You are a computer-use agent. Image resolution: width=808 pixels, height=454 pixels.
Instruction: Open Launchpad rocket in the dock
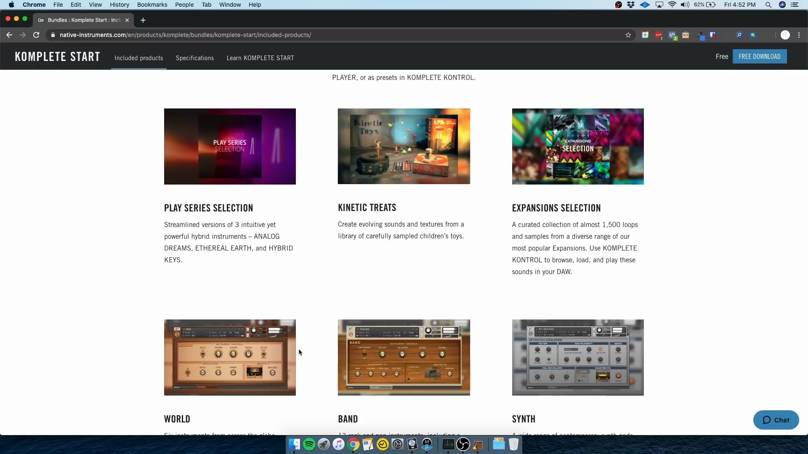point(324,444)
